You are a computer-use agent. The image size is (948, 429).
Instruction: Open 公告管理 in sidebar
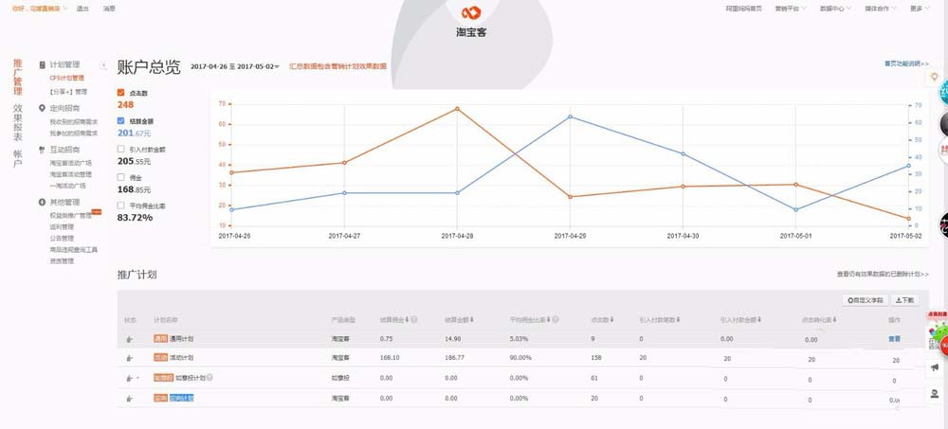pyautogui.click(x=62, y=238)
